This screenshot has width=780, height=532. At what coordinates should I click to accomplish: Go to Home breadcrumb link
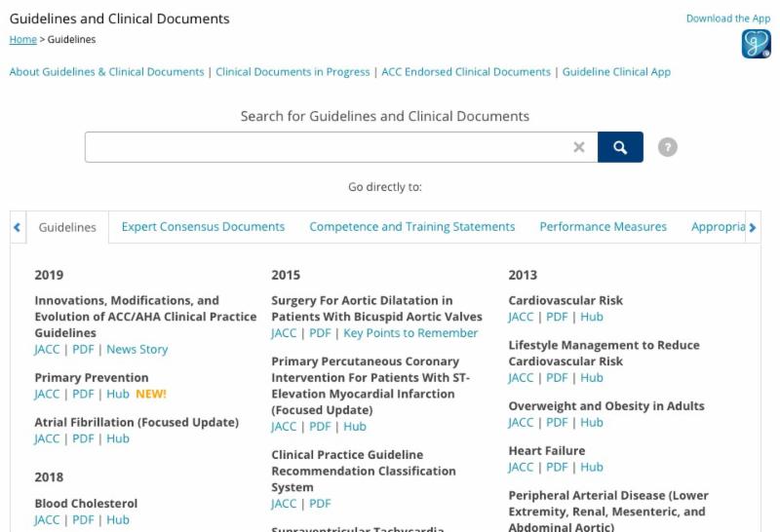22,40
